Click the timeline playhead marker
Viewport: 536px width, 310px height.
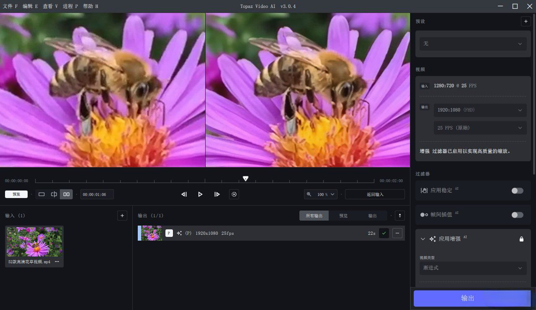pyautogui.click(x=246, y=179)
